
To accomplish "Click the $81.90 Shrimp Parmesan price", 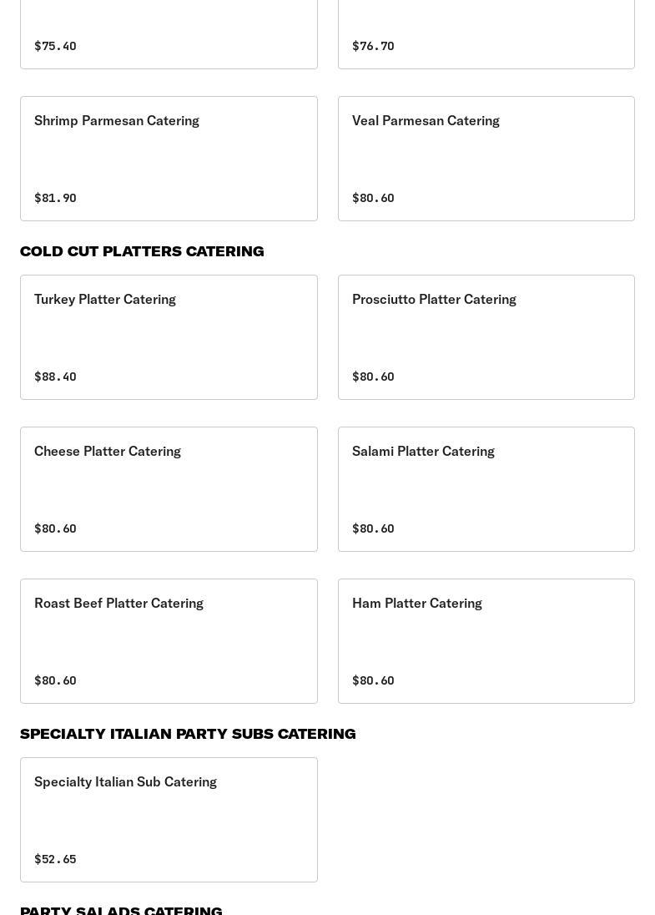I will click(55, 198).
